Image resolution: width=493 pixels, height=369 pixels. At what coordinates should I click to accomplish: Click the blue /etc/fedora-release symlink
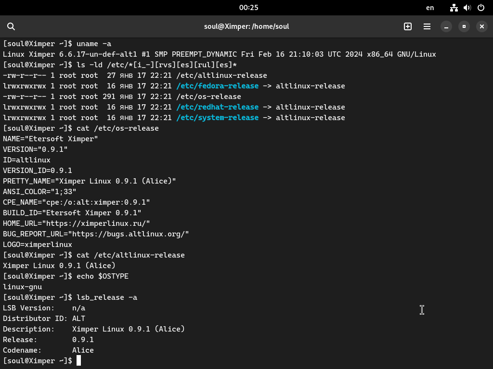pos(217,86)
